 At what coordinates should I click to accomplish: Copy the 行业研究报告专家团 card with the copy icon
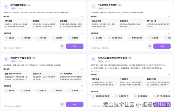150,46
